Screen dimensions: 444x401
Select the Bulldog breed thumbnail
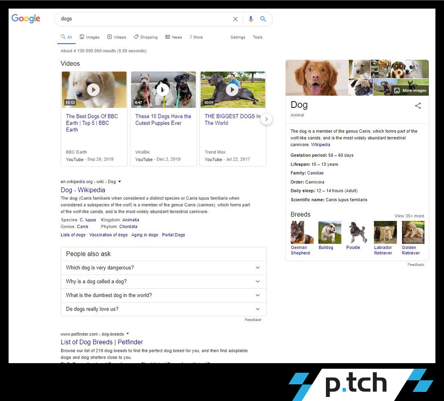pyautogui.click(x=330, y=233)
